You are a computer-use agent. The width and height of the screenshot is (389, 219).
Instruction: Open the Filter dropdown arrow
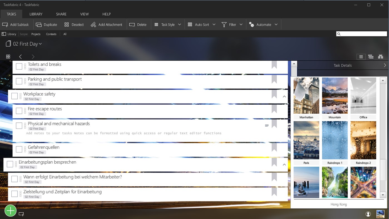point(241,24)
